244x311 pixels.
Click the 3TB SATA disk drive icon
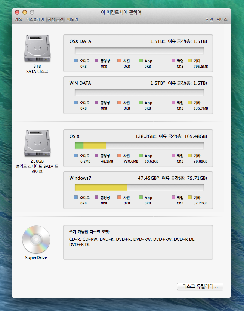point(37,49)
